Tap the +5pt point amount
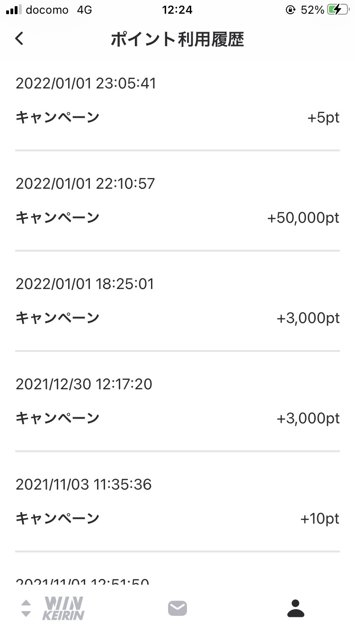This screenshot has height=631, width=355. point(323,117)
